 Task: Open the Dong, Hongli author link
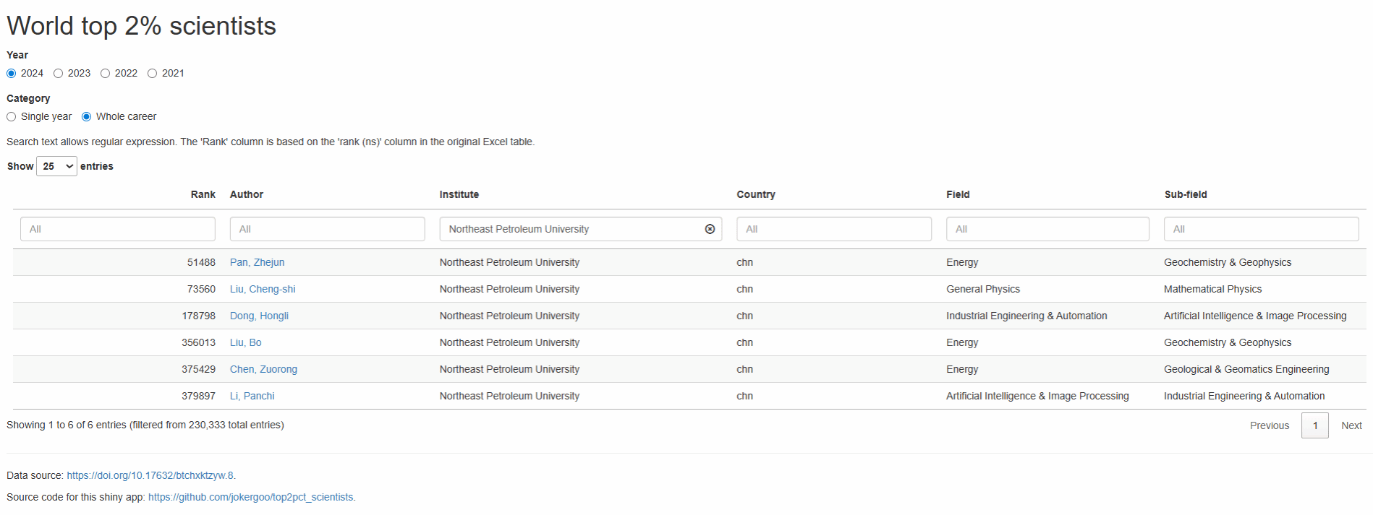tap(259, 316)
